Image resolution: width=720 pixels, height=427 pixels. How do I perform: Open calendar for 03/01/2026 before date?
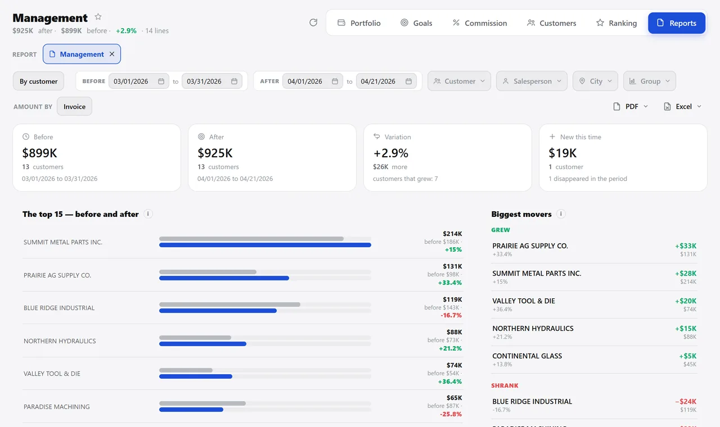coord(161,81)
